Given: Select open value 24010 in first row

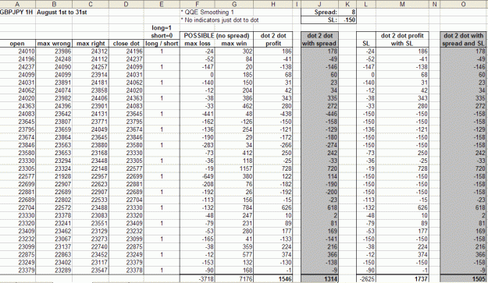Looking at the screenshot, I should tap(17, 51).
